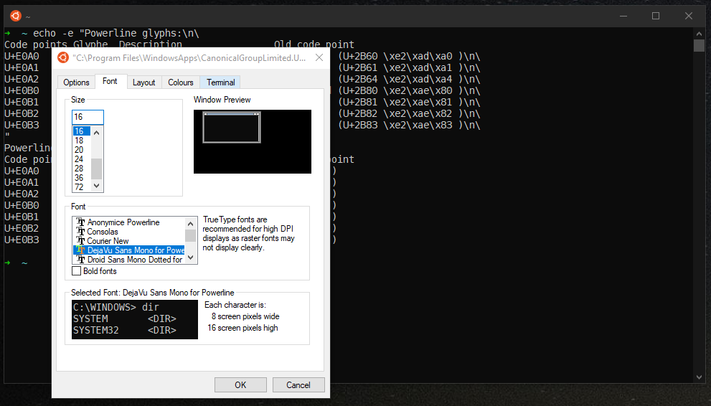Select Courier New font

pyautogui.click(x=129, y=240)
